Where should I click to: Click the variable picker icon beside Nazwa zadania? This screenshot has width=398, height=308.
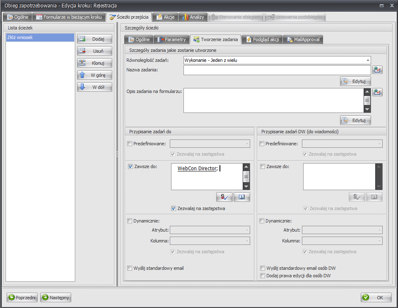click(377, 70)
